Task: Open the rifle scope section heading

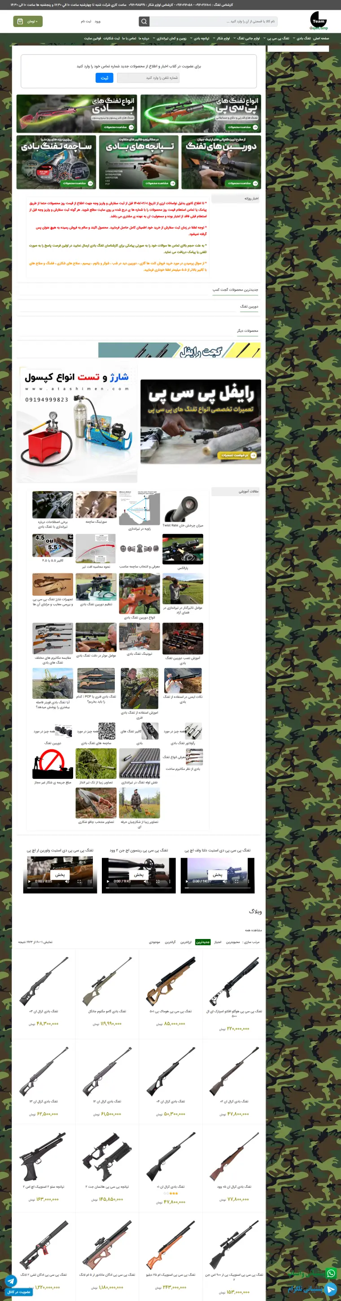Action: point(249,307)
